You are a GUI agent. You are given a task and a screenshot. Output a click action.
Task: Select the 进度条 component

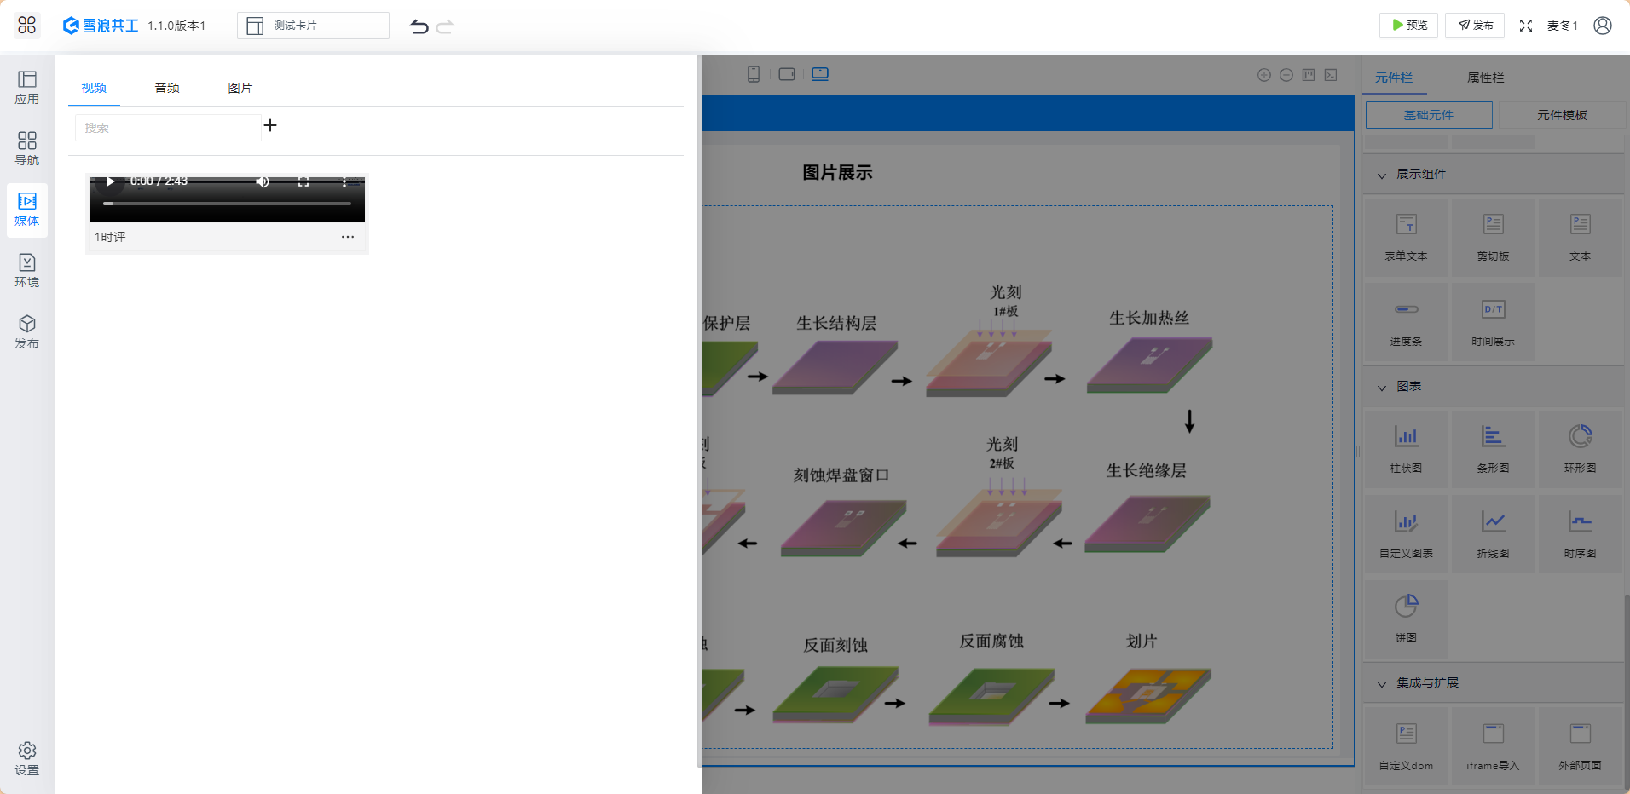pos(1407,323)
